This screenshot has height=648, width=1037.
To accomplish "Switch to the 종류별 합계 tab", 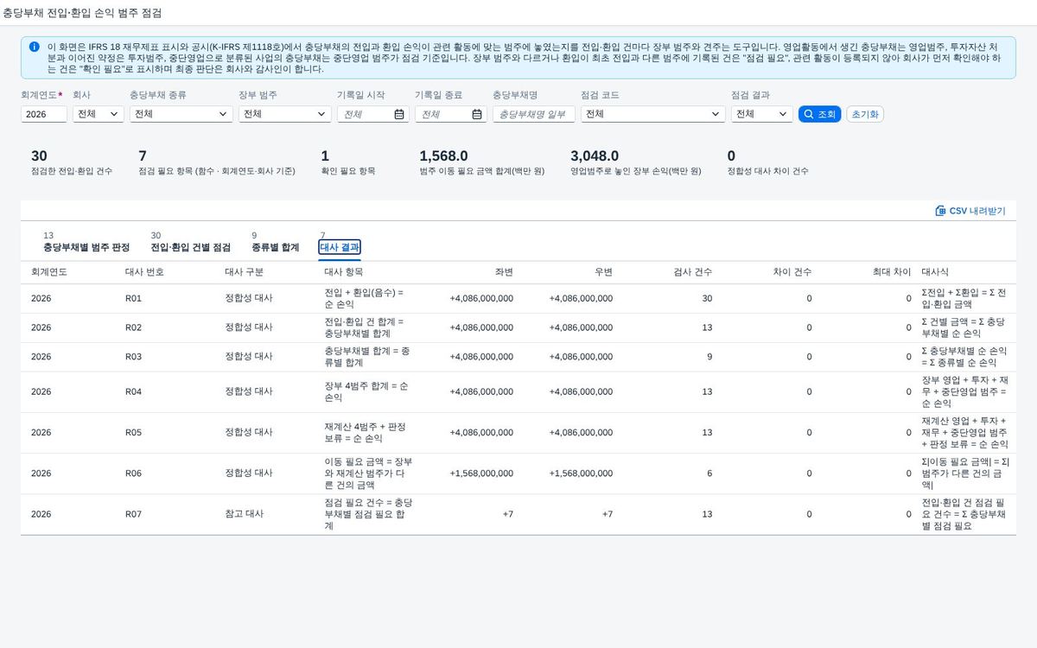I will tap(275, 247).
